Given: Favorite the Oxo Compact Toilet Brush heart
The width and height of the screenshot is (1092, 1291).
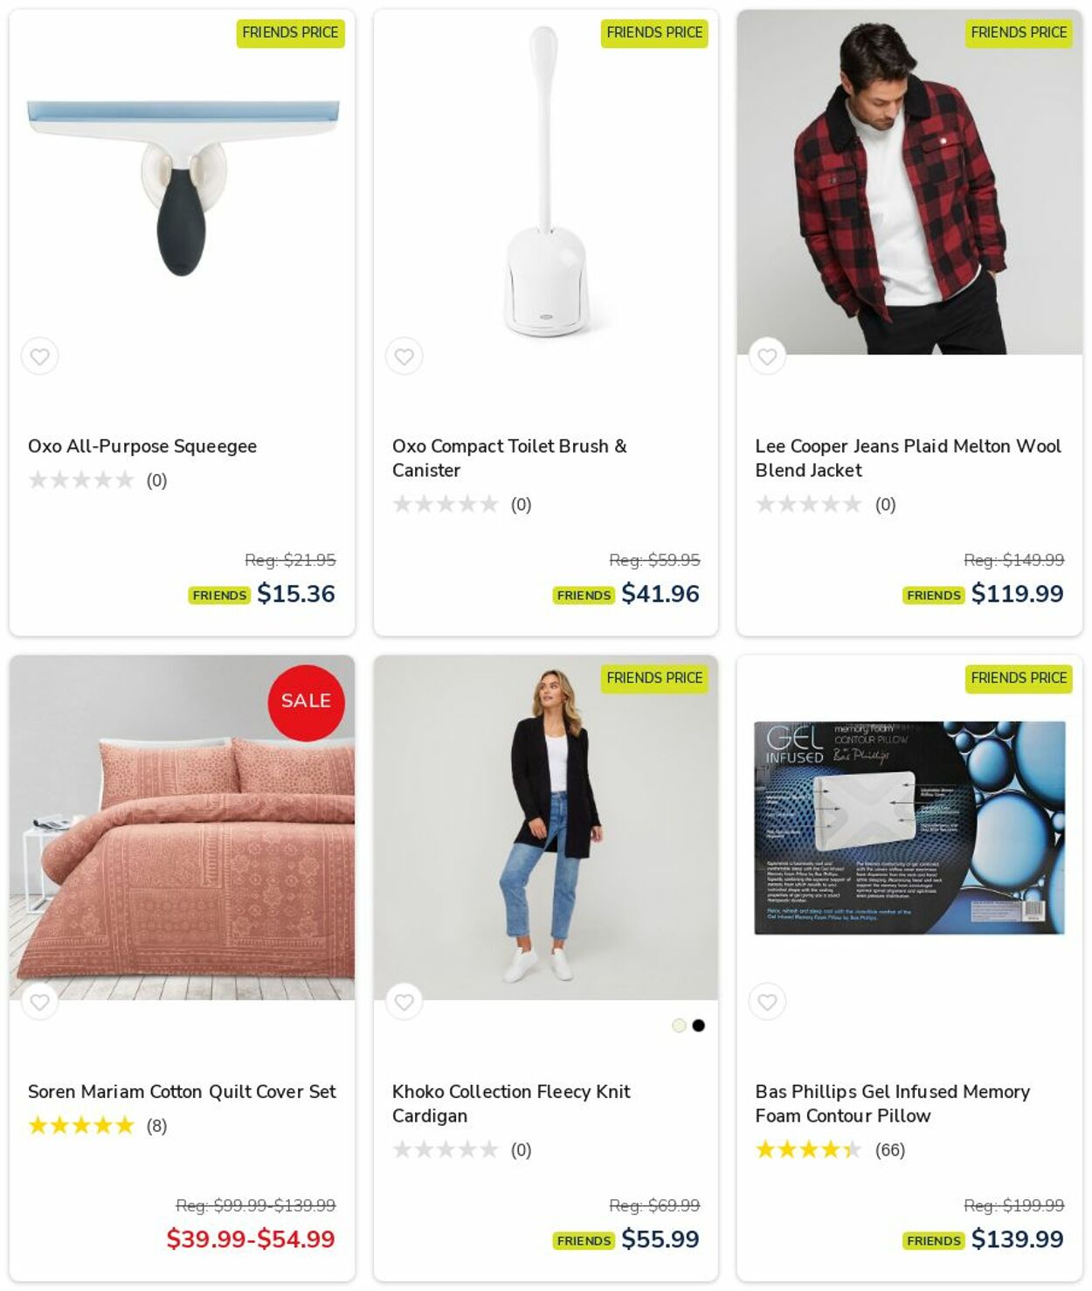Looking at the screenshot, I should pyautogui.click(x=404, y=356).
